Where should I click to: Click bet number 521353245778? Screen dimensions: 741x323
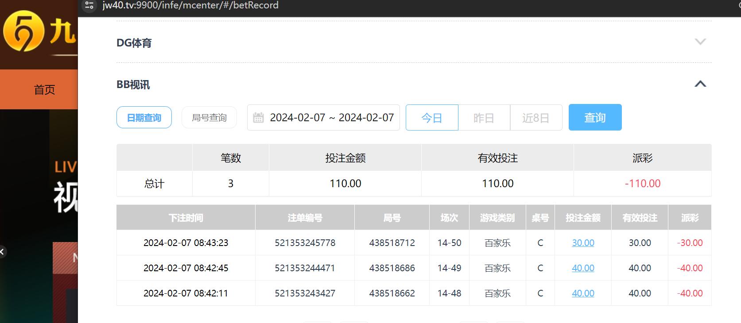click(305, 243)
